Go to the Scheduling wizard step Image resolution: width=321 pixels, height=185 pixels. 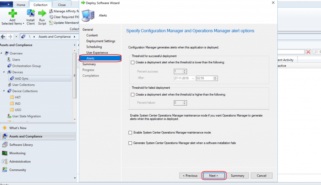[x=94, y=47]
